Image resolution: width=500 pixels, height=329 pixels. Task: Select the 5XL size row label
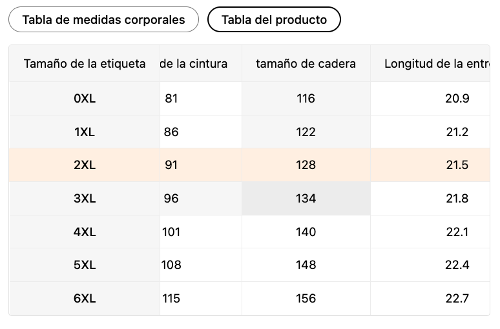coord(85,265)
